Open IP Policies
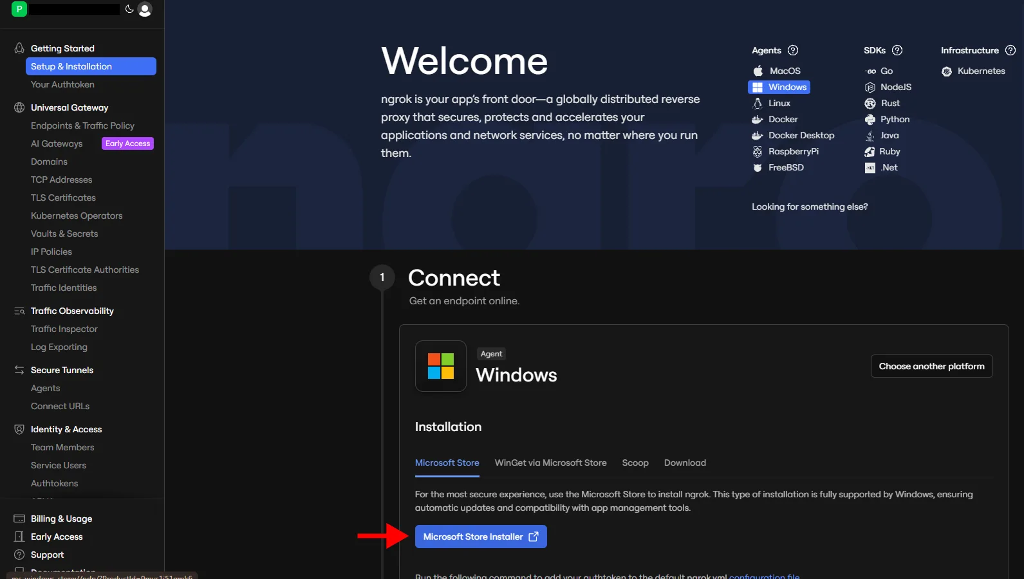 tap(51, 252)
